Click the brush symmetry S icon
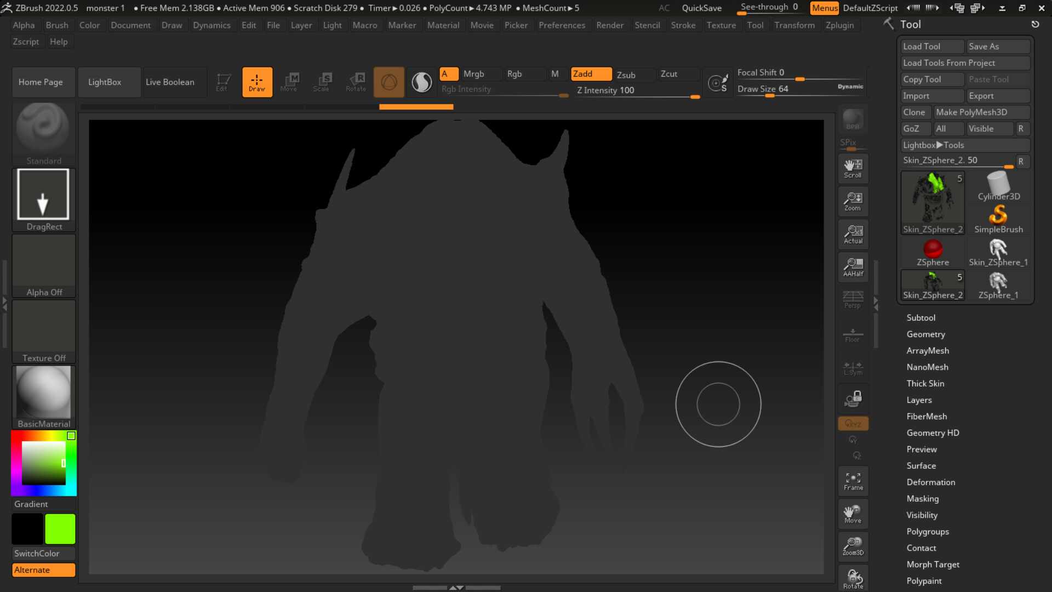The width and height of the screenshot is (1052, 592). click(718, 83)
